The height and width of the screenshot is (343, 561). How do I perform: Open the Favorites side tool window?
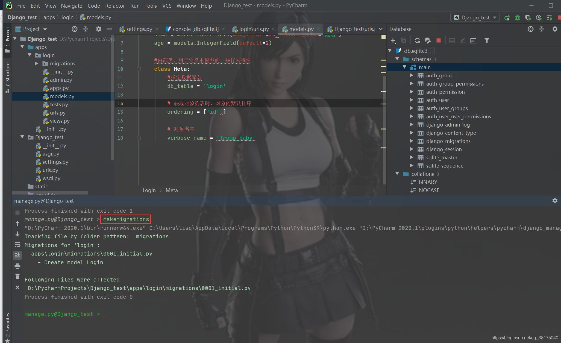(7, 327)
